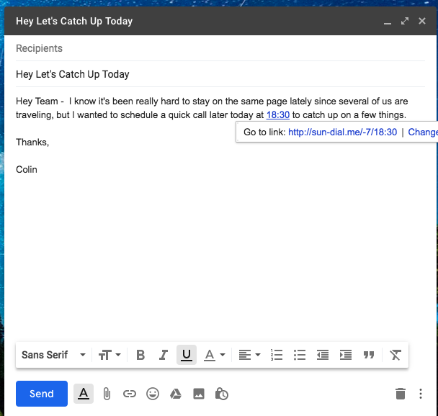Remove formatting from the selected text

(395, 355)
